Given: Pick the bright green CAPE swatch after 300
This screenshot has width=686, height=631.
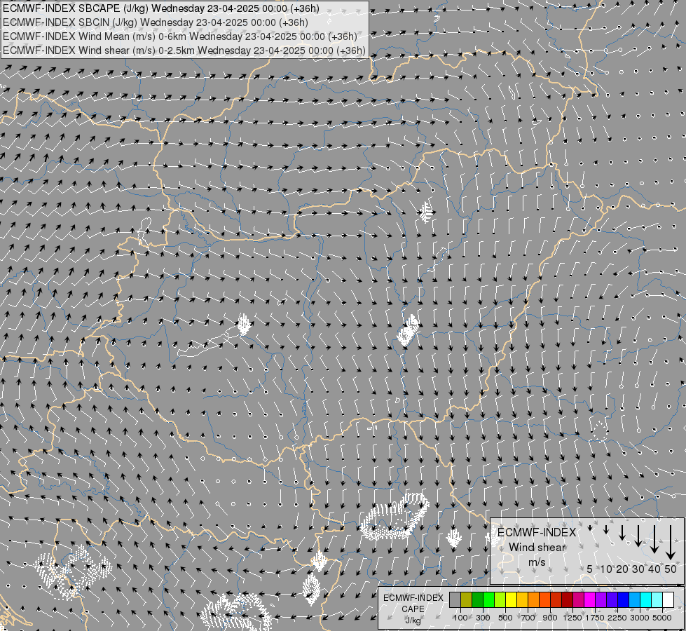Looking at the screenshot, I should 488,599.
